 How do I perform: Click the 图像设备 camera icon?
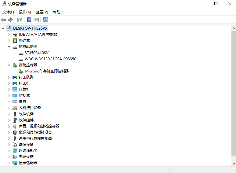coord(15,145)
